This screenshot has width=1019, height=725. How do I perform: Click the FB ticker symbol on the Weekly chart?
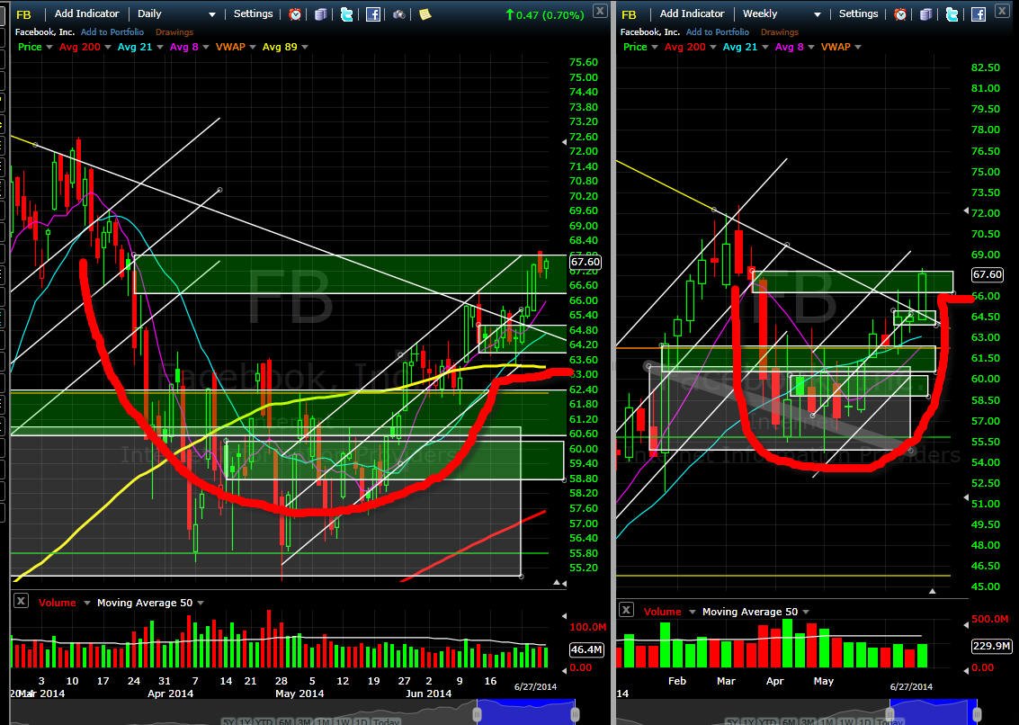pos(629,14)
